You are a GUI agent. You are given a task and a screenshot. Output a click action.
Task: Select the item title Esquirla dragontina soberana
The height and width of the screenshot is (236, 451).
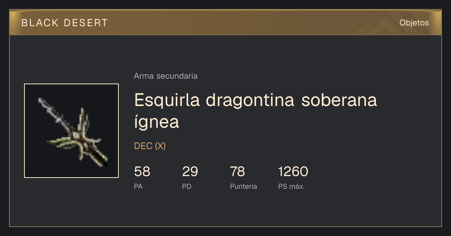(x=256, y=100)
